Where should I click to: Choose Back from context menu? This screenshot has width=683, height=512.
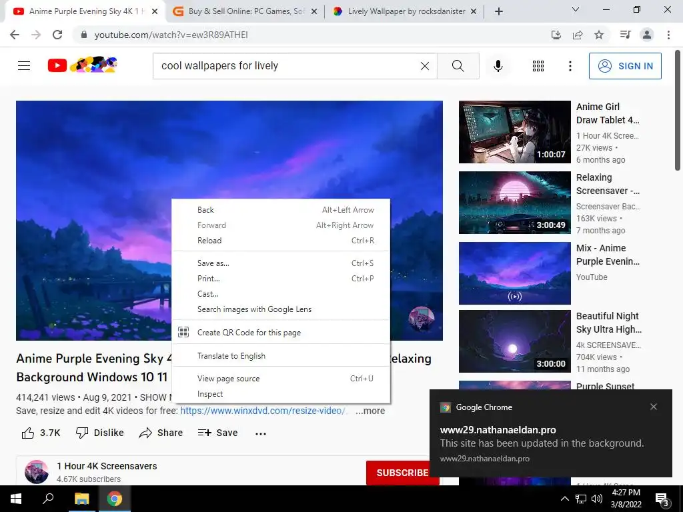coord(281,210)
